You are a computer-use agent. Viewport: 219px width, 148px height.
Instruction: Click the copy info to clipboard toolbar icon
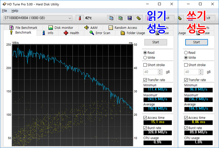111,18
